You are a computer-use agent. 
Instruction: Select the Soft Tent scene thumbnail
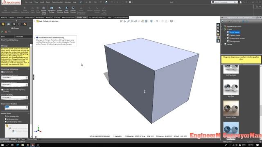231,87
